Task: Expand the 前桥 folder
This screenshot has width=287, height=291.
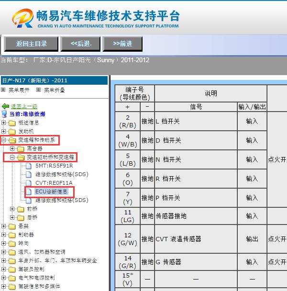Action: 12,209
